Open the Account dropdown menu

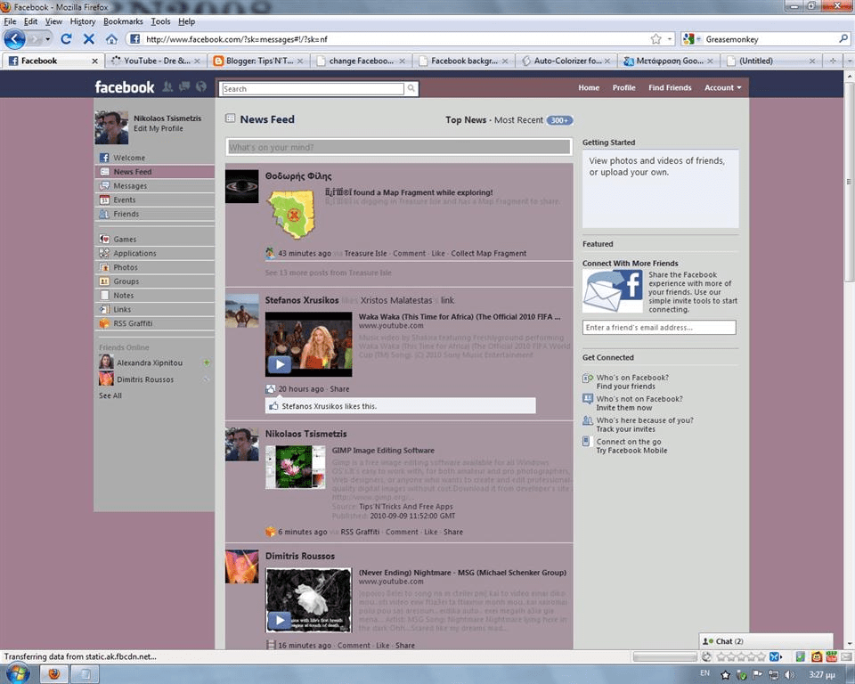[722, 88]
